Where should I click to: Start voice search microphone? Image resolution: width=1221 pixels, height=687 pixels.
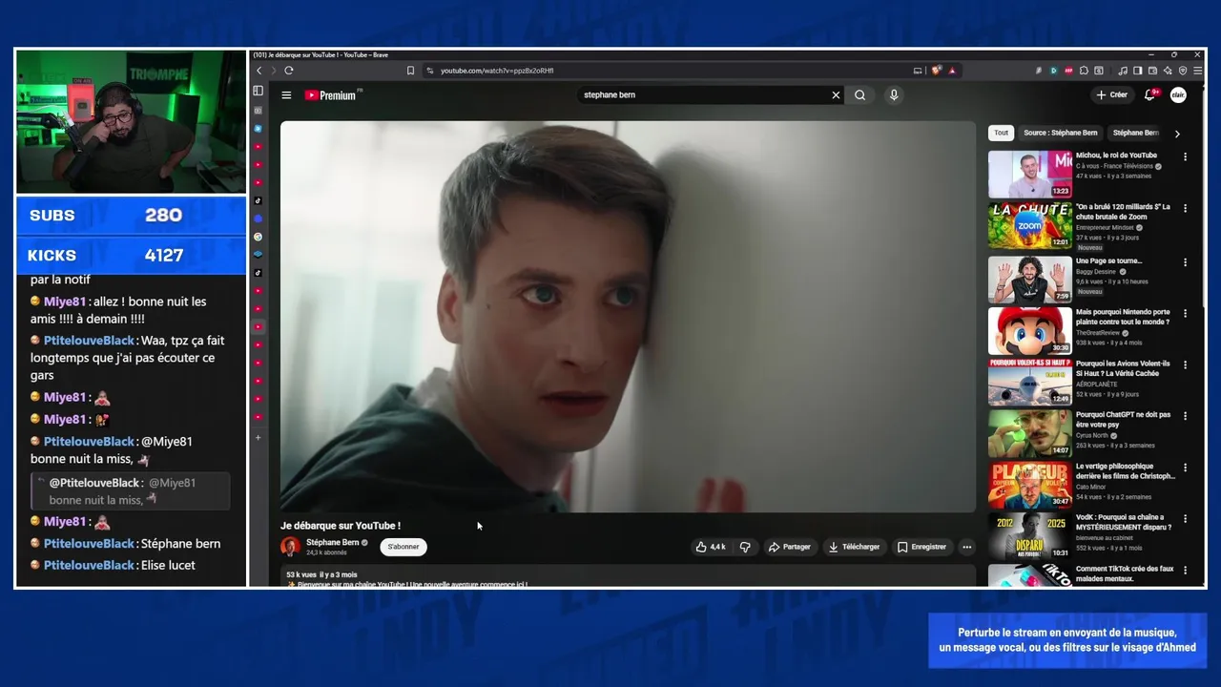tap(894, 95)
